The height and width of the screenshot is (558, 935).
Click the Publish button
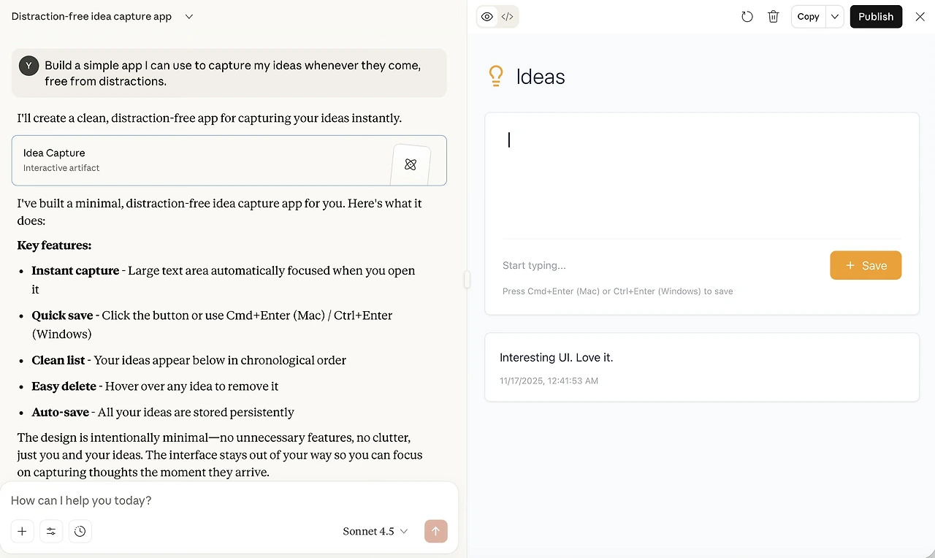(876, 17)
